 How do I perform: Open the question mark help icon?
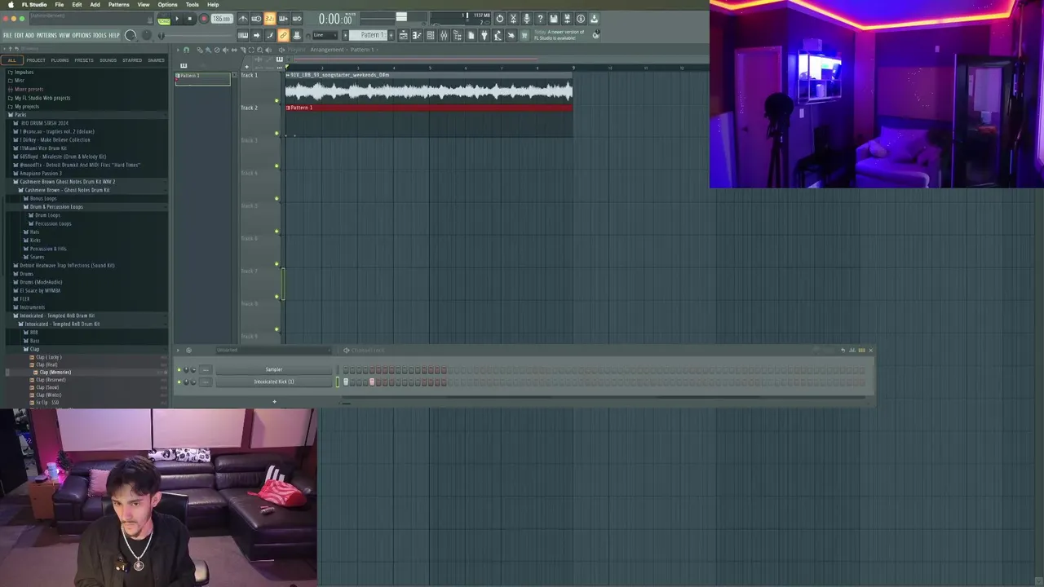(540, 19)
